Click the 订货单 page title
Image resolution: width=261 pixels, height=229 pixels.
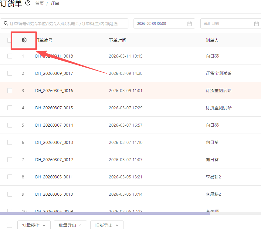11,3
